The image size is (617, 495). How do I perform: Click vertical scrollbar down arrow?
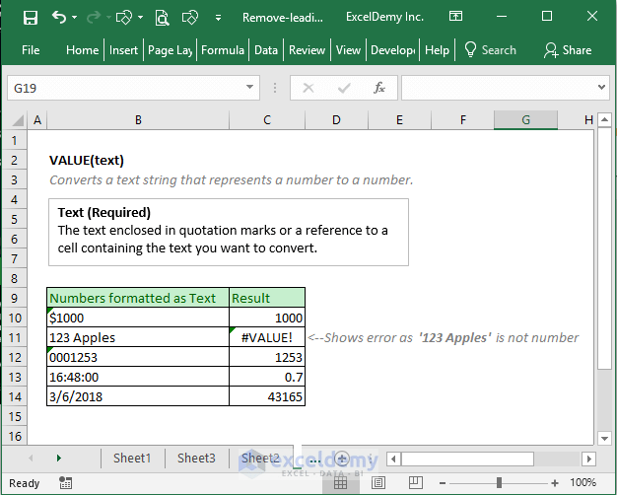click(x=604, y=438)
